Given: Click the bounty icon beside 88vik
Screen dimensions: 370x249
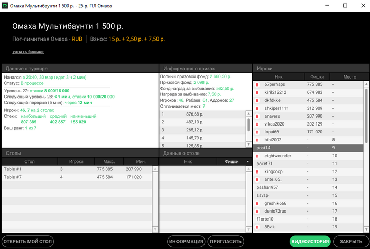Looking at the screenshot, I should pyautogui.click(x=257, y=227).
